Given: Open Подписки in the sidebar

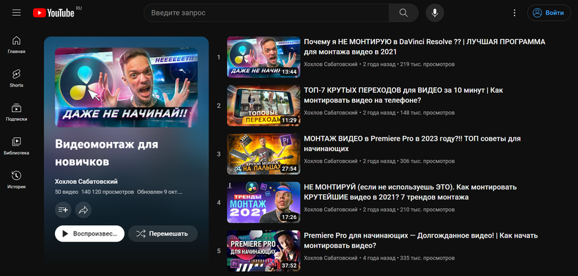Looking at the screenshot, I should coord(17,112).
